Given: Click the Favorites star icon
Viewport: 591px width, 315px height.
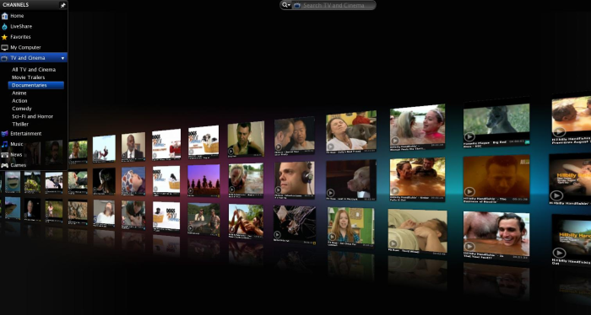Looking at the screenshot, I should [4, 37].
